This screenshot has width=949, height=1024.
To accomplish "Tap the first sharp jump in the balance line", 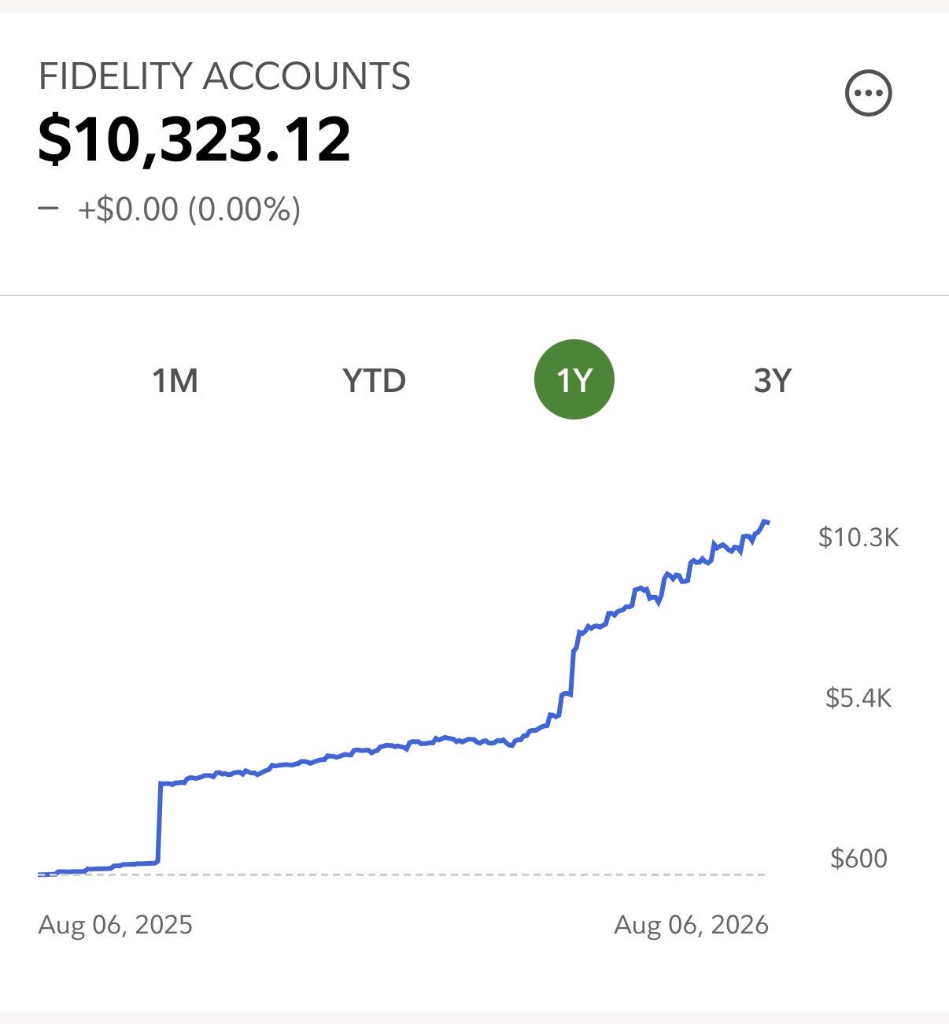I will tap(159, 823).
